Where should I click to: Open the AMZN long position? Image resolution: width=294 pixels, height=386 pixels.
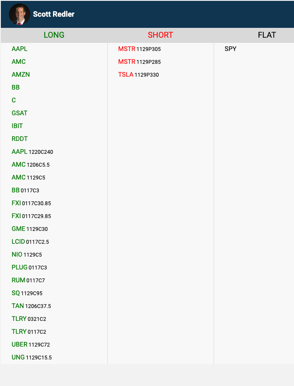[x=21, y=75]
